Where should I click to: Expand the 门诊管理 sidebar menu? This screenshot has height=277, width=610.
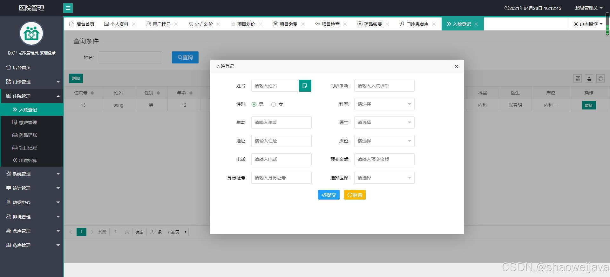coord(32,82)
